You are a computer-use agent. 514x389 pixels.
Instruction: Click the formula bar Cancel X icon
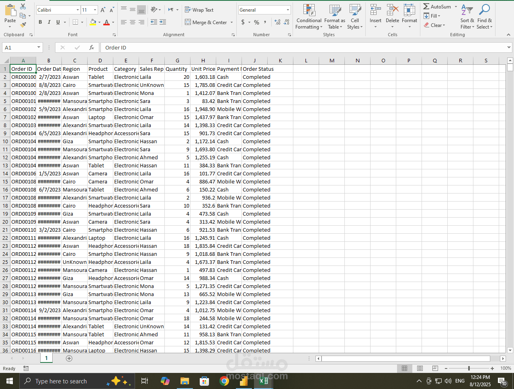click(63, 47)
